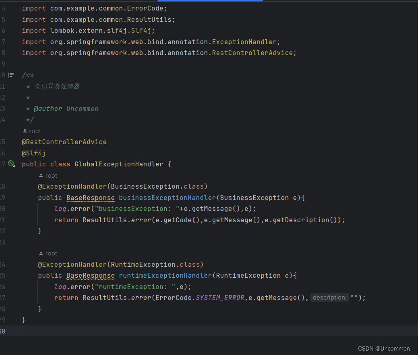This screenshot has width=418, height=355.
Task: Click the GlobalExceptionHandler class name
Action: click(119, 164)
